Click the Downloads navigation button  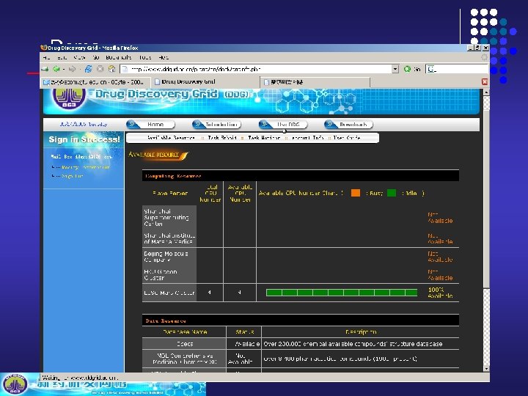349,125
